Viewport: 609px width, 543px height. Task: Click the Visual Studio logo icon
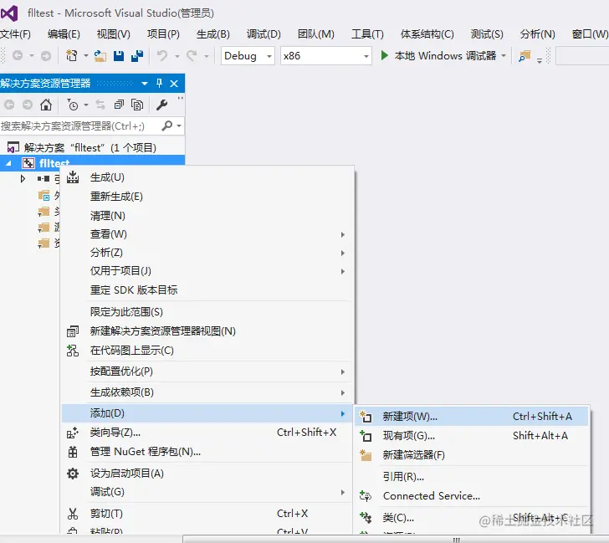pos(9,13)
